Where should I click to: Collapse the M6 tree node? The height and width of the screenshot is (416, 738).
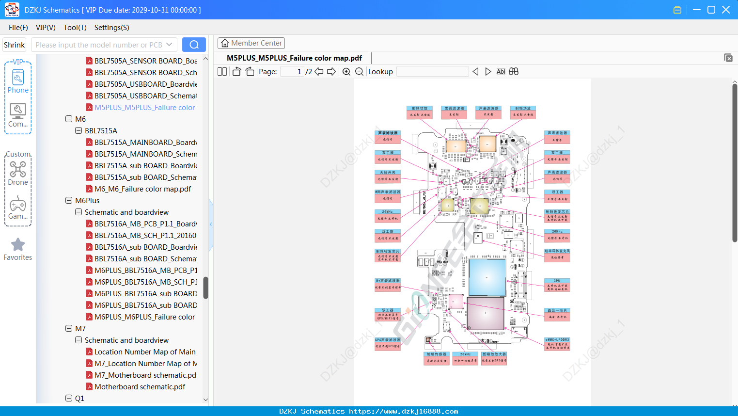click(69, 119)
